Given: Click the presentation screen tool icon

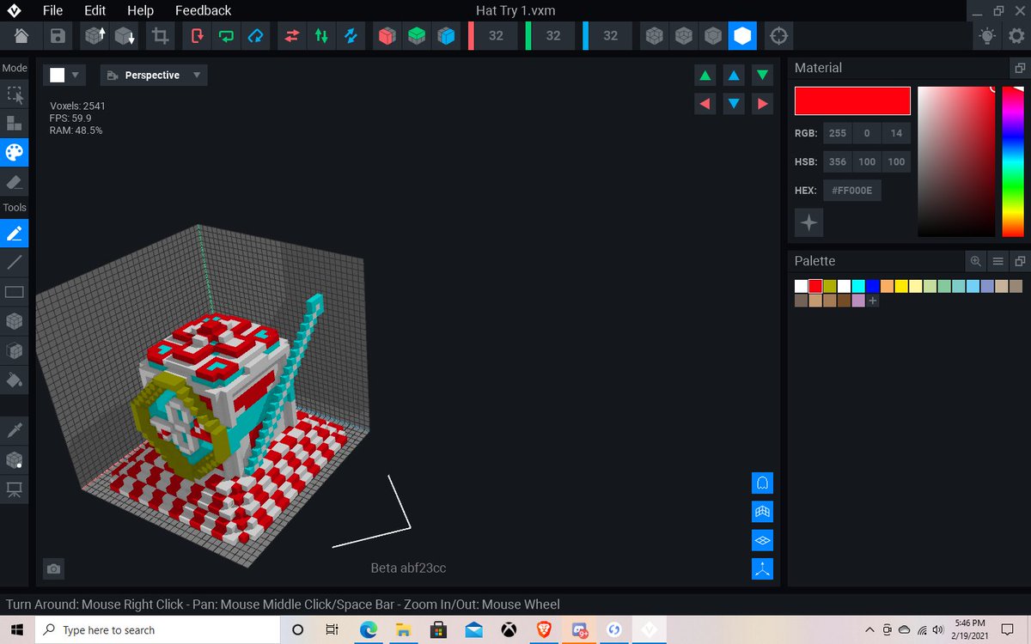Looking at the screenshot, I should (14, 489).
